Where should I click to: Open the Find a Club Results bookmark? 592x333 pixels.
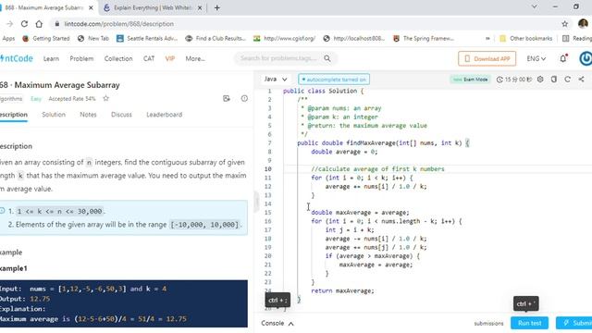(216, 39)
